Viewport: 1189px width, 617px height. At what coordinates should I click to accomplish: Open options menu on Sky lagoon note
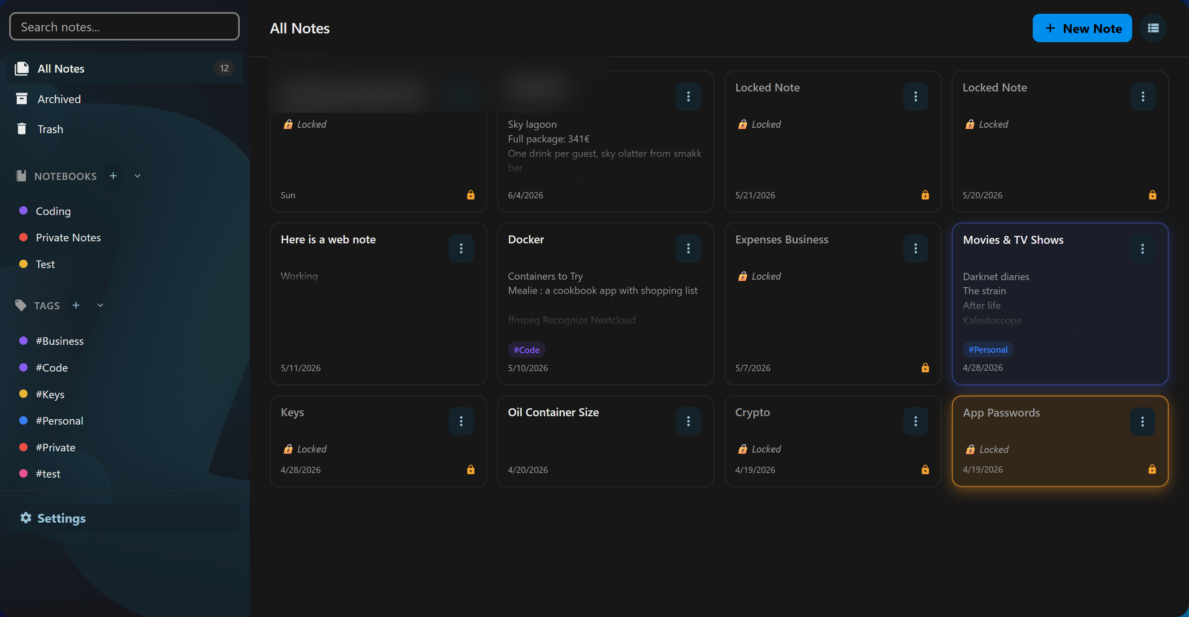[688, 96]
